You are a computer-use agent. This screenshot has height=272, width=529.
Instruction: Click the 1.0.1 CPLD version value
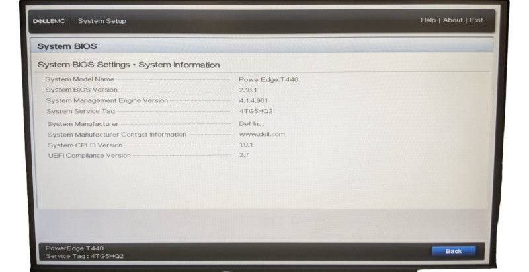[246, 145]
